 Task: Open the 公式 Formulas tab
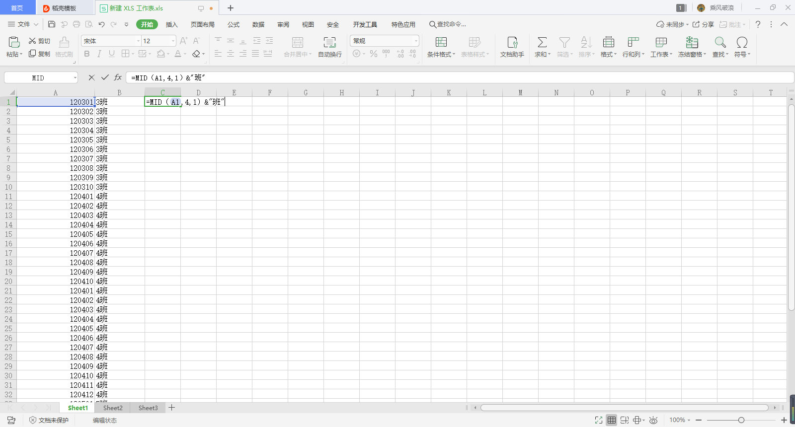pos(234,24)
